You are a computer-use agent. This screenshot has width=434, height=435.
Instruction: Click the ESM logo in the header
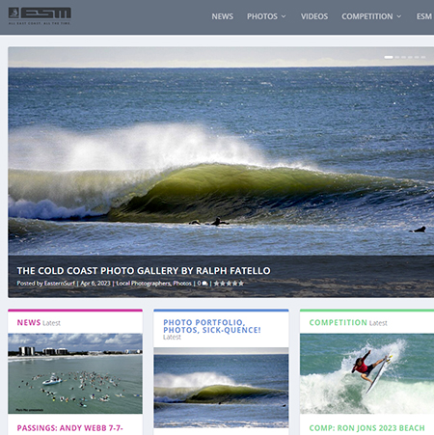pos(40,15)
